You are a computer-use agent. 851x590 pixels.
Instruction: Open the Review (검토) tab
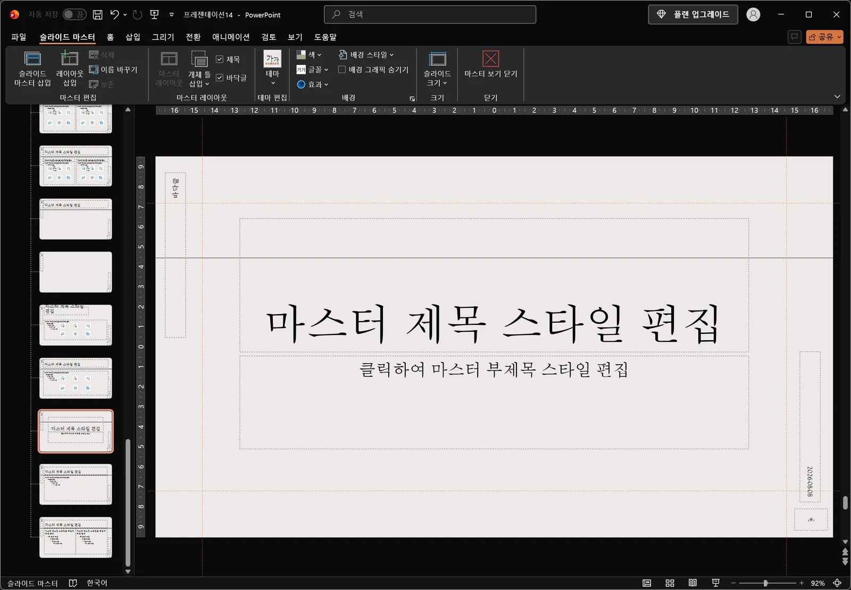pyautogui.click(x=269, y=37)
